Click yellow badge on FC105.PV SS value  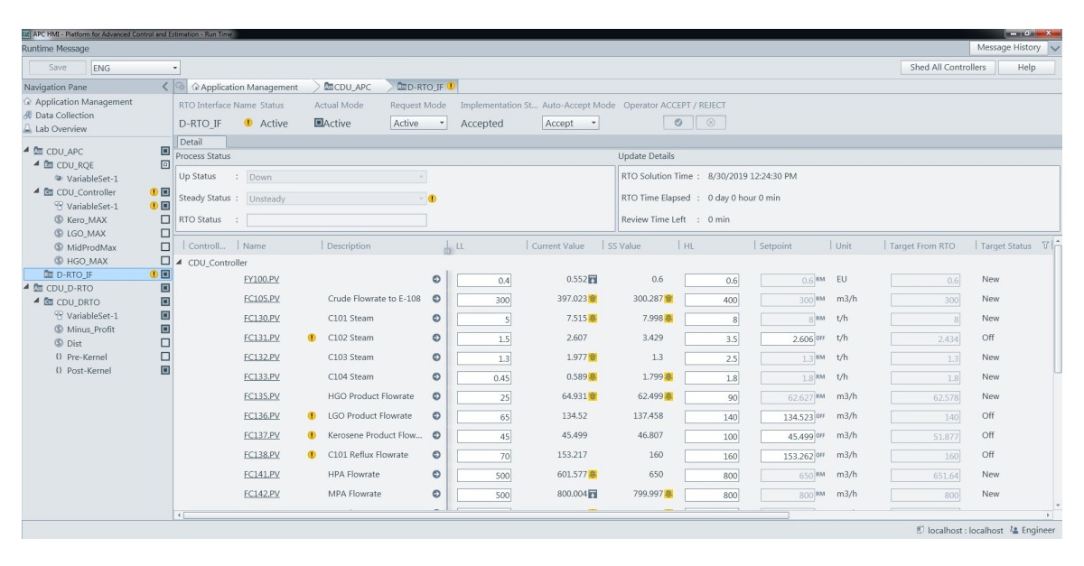[668, 299]
